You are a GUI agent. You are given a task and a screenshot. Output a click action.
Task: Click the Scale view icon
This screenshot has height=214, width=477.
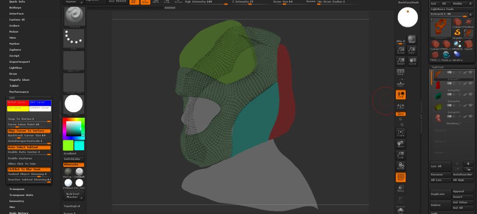pos(401,155)
